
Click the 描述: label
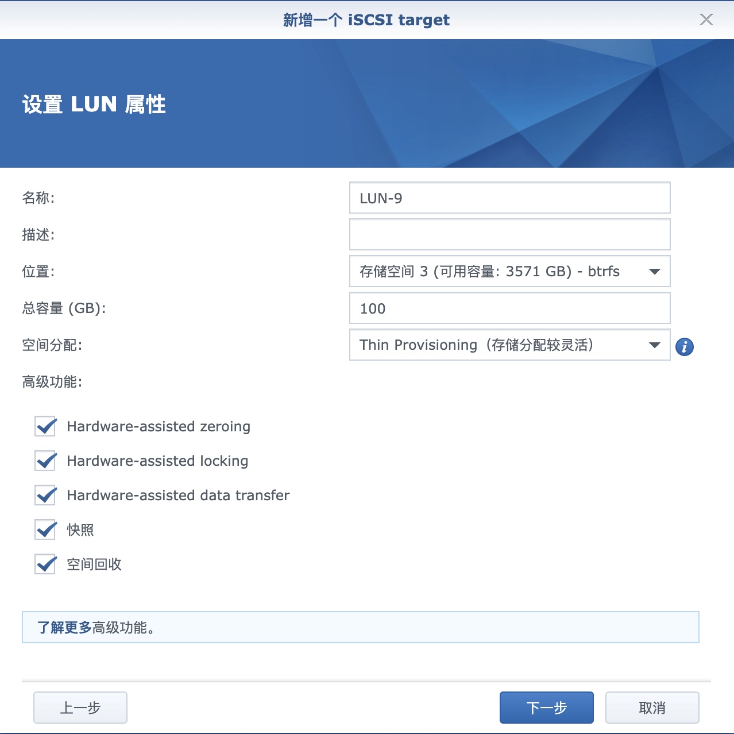(x=38, y=235)
